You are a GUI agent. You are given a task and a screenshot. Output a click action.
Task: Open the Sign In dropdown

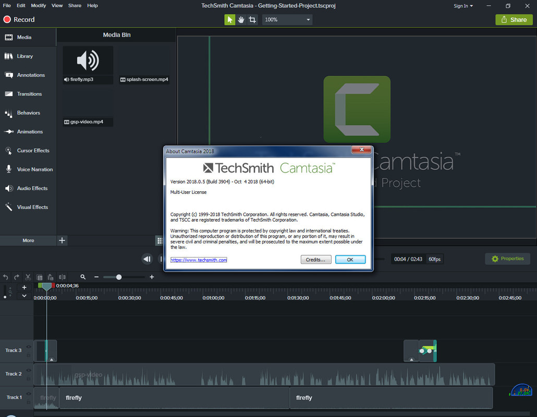tap(463, 6)
